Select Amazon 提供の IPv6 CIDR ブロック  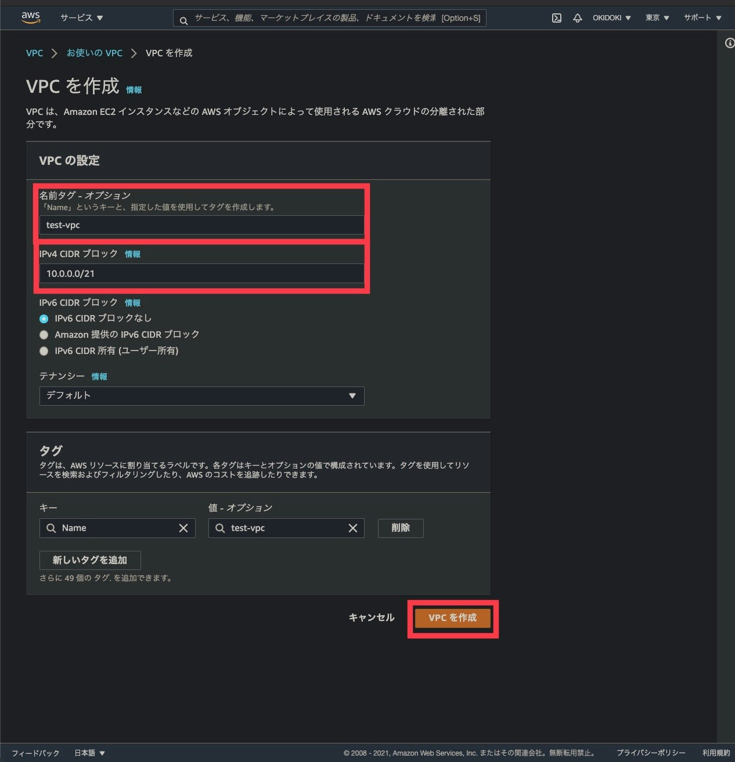44,335
